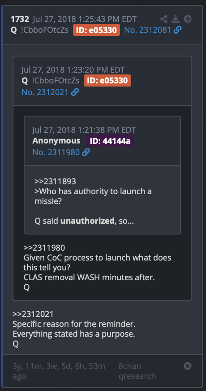Follow the >>2312021 reply reference
The image size is (206, 391).
click(33, 314)
